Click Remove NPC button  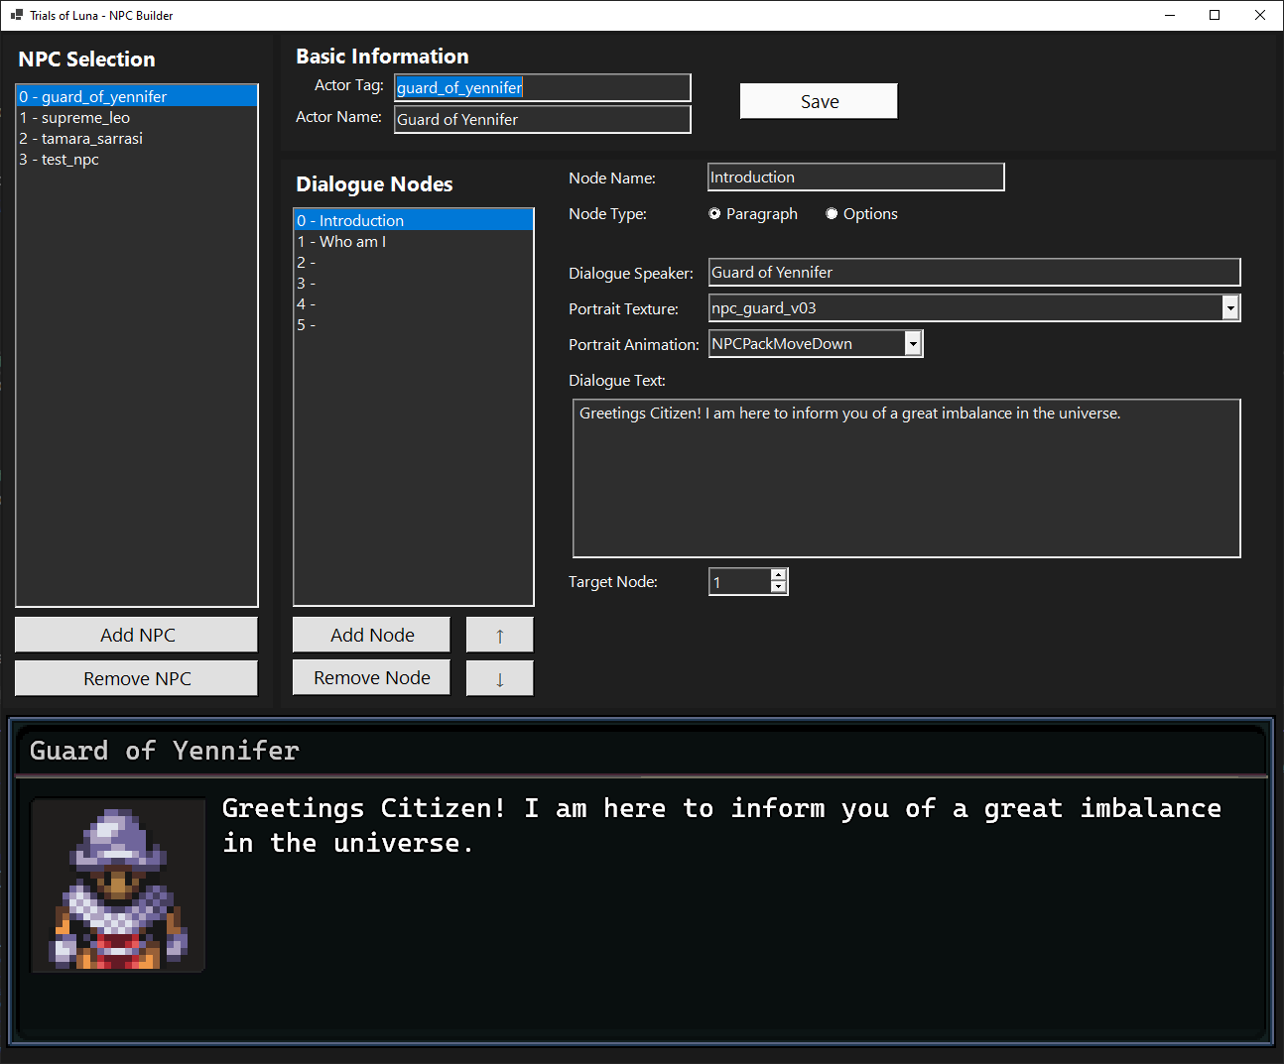click(137, 679)
